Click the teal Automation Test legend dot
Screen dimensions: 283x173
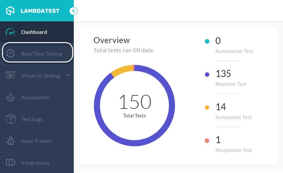[207, 41]
